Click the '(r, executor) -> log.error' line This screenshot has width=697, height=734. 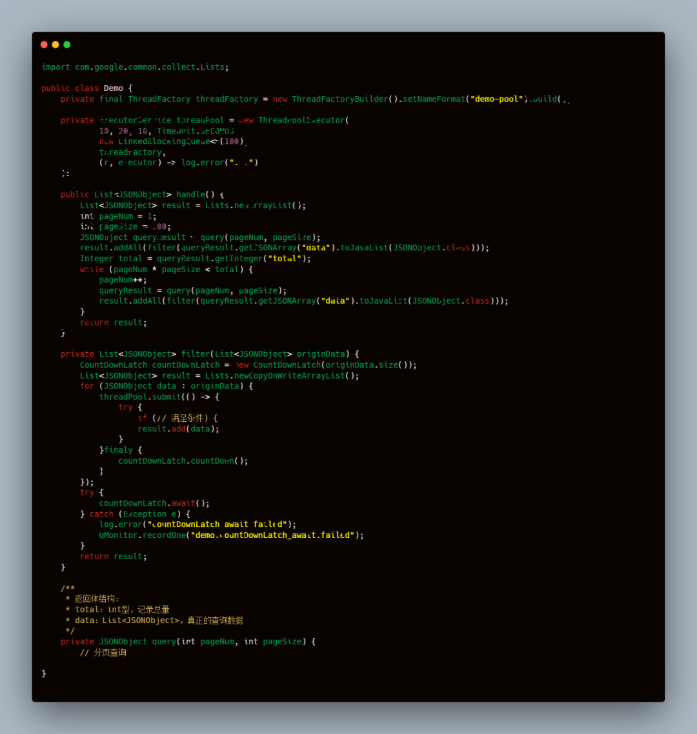(179, 163)
